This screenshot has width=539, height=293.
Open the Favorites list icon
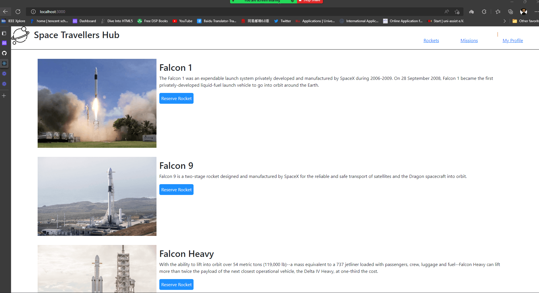tap(498, 12)
